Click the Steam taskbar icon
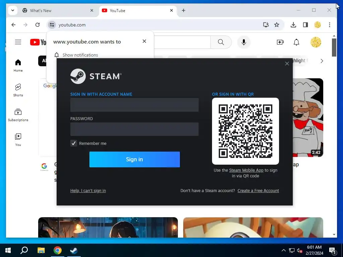The image size is (343, 257). [74, 250]
